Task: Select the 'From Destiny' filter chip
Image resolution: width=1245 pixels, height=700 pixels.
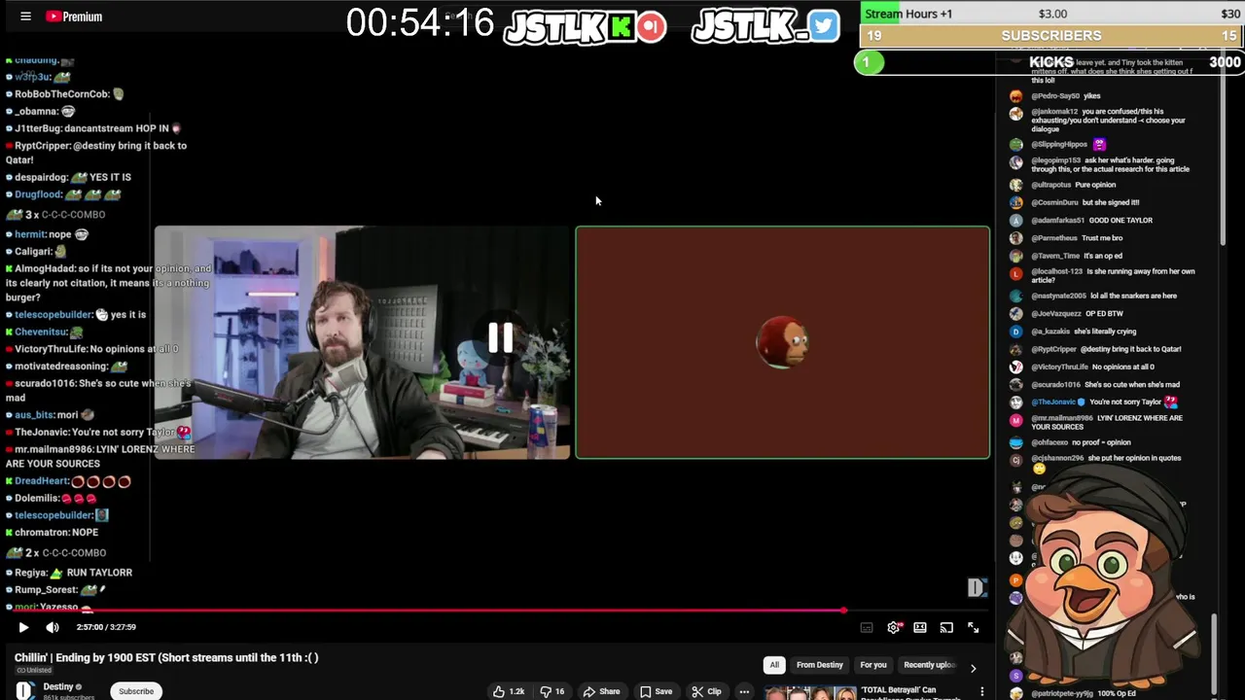Action: point(820,665)
